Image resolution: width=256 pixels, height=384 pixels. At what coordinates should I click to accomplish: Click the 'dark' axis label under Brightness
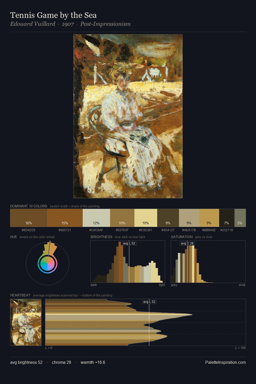pyautogui.click(x=94, y=285)
